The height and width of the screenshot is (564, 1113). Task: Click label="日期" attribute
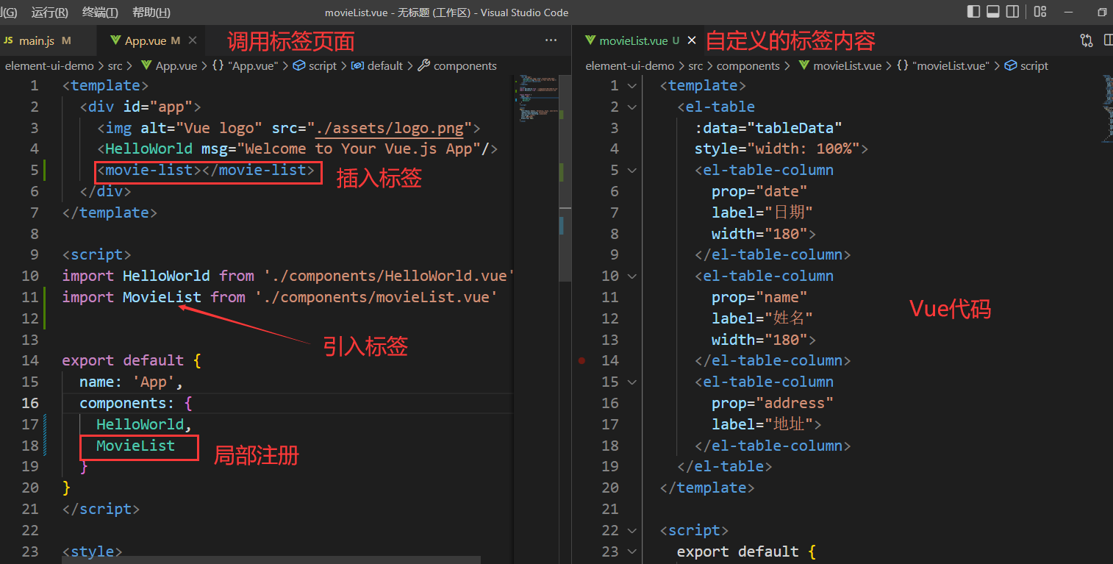click(x=762, y=213)
